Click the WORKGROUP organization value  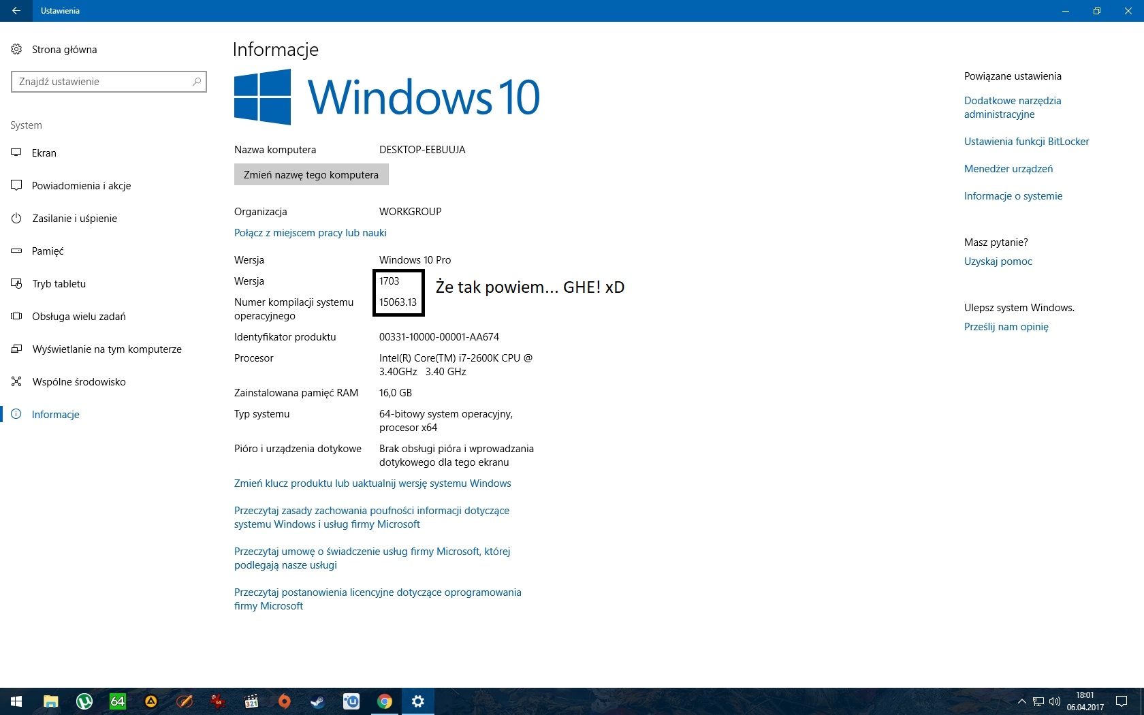(411, 212)
